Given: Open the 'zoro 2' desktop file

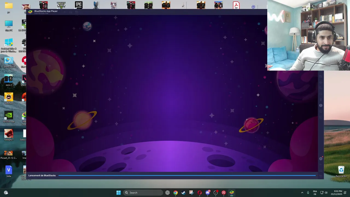Looking at the screenshot, I should [x=9, y=80].
